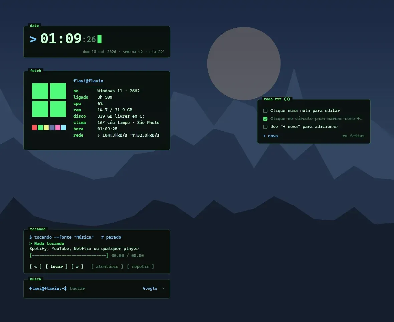Click the "flavi@flavio" username in fetch
The width and height of the screenshot is (394, 322).
click(88, 81)
